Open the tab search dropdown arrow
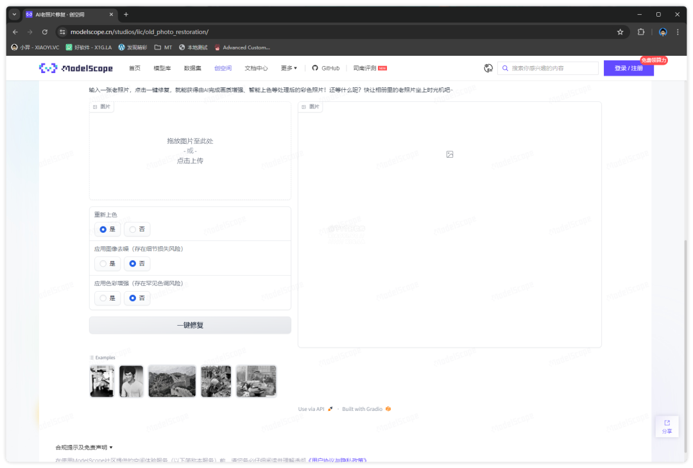This screenshot has height=468, width=693. click(x=14, y=15)
